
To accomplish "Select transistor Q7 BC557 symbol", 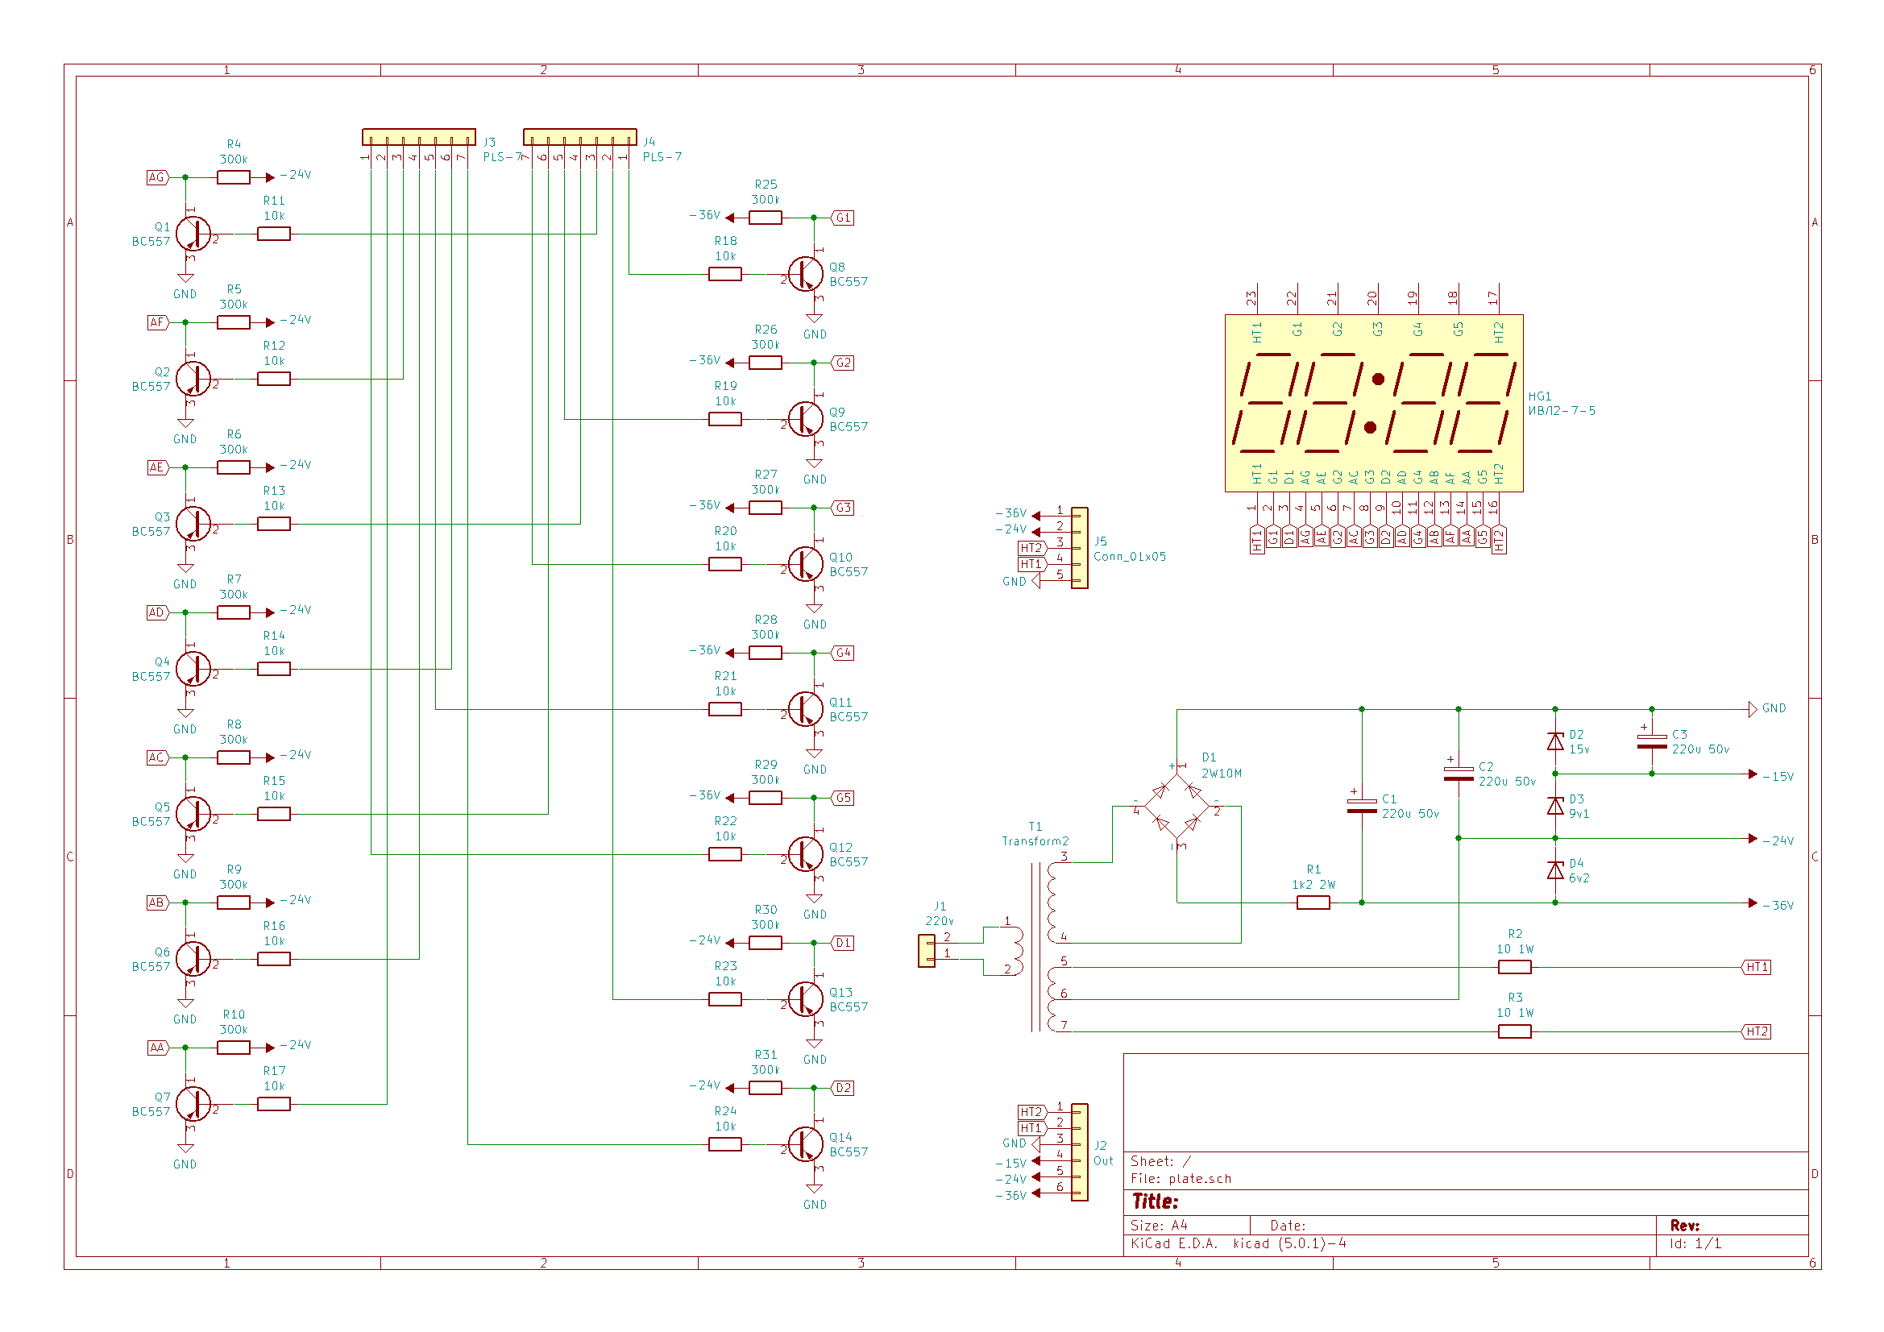I will (193, 1105).
